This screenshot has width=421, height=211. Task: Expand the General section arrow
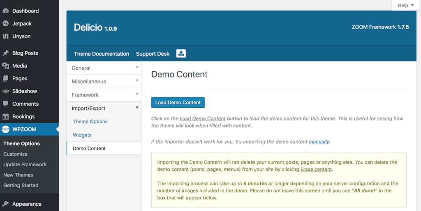tap(137, 67)
